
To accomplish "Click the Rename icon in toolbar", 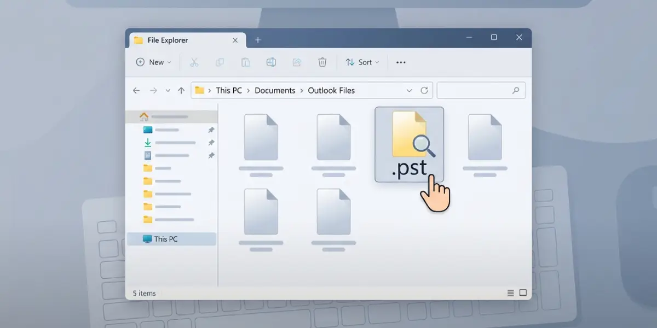I will point(271,62).
